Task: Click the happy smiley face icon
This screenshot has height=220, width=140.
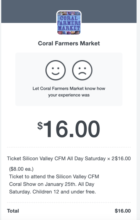Action: 56,70
